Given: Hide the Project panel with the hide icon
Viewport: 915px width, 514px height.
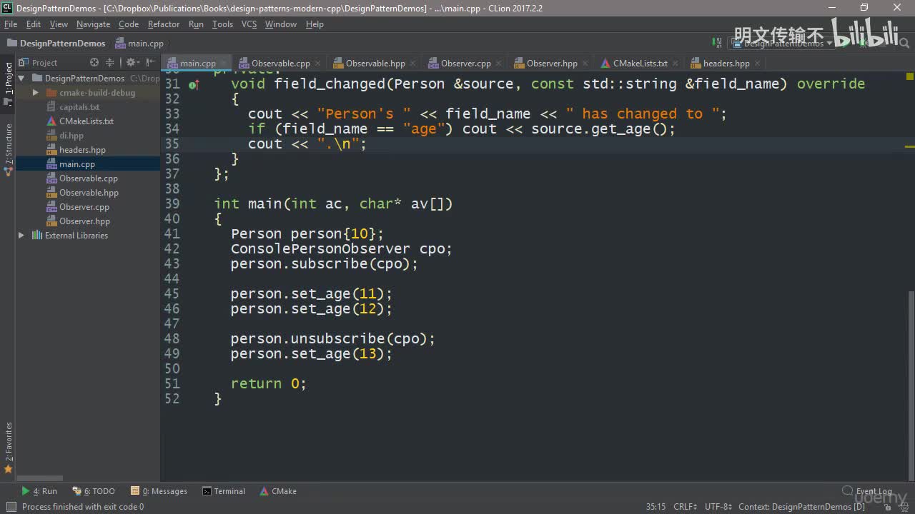Looking at the screenshot, I should pyautogui.click(x=151, y=63).
